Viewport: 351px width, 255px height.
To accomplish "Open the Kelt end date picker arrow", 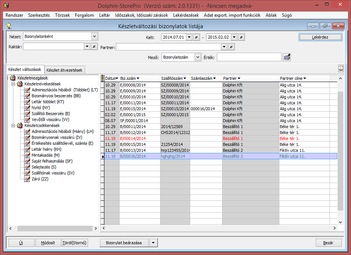I will click(x=234, y=37).
